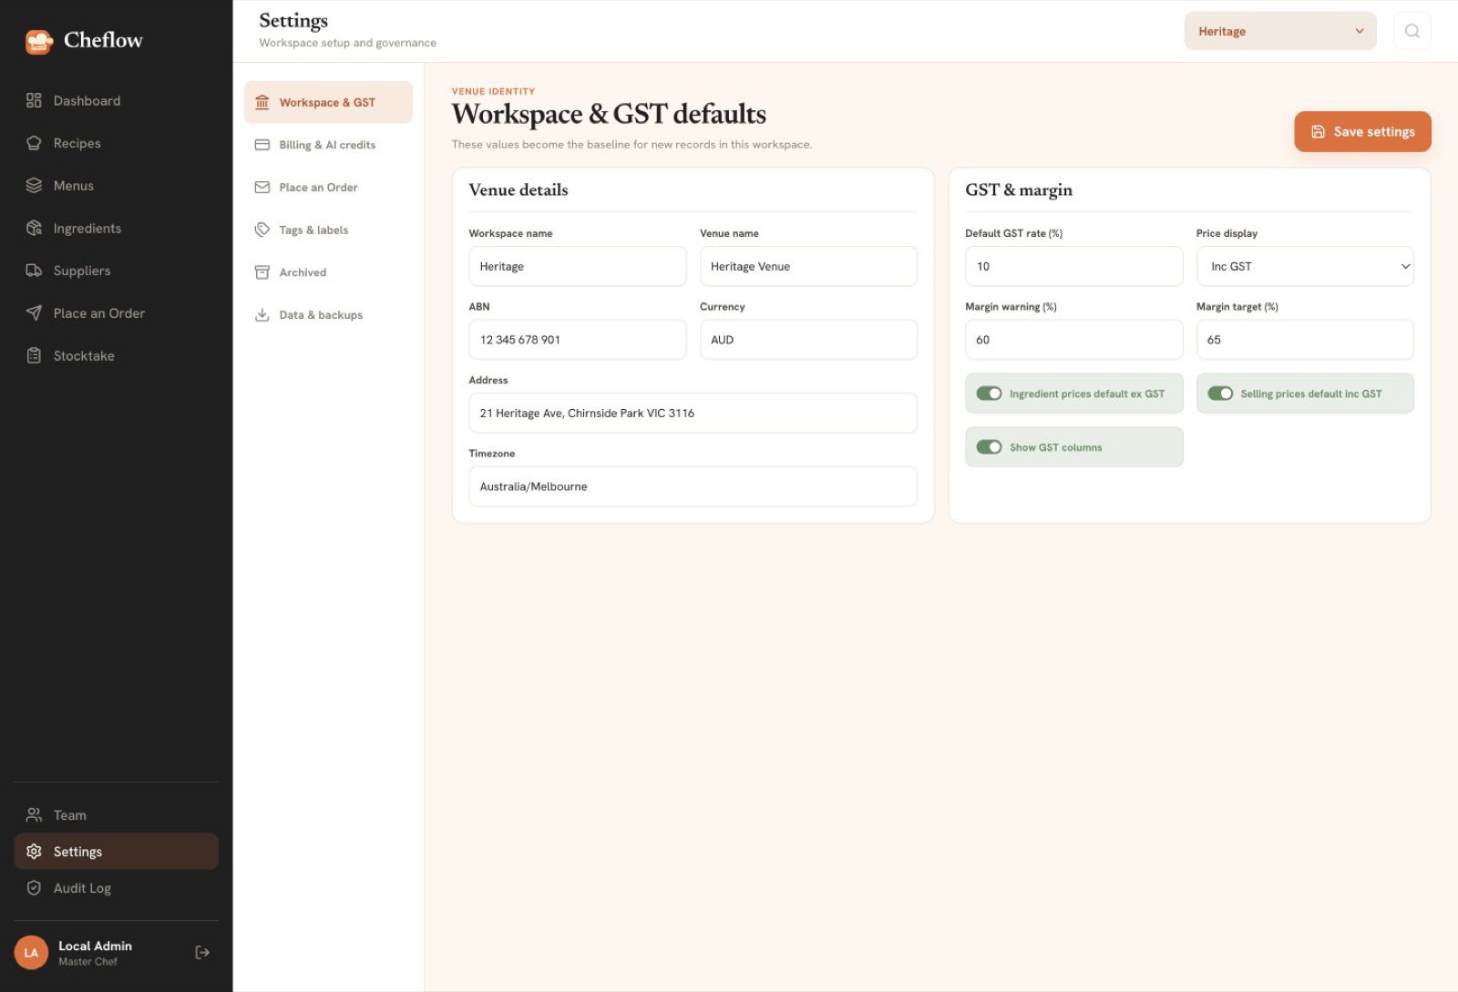Image resolution: width=1458 pixels, height=992 pixels.
Task: Go to Dashboard in the sidebar
Action: point(116,100)
